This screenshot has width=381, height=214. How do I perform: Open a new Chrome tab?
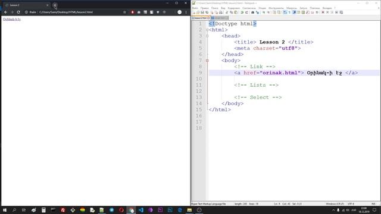(x=55, y=5)
